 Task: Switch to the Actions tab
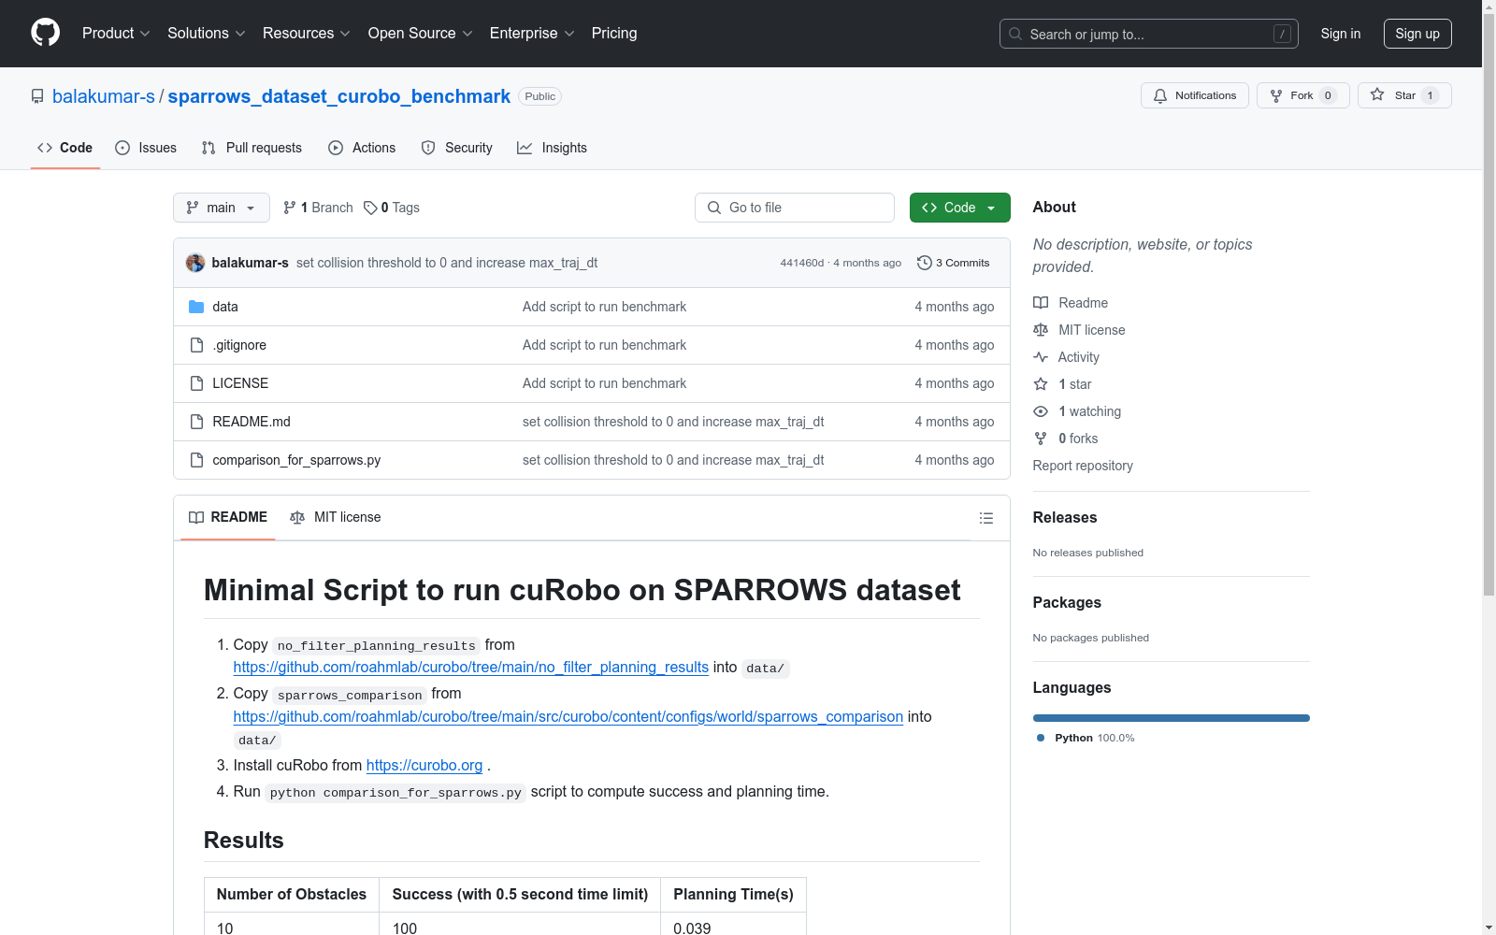click(x=362, y=148)
